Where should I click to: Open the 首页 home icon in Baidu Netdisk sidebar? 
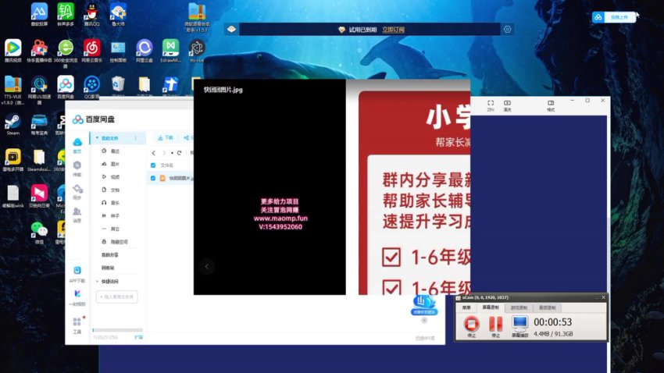click(x=77, y=144)
